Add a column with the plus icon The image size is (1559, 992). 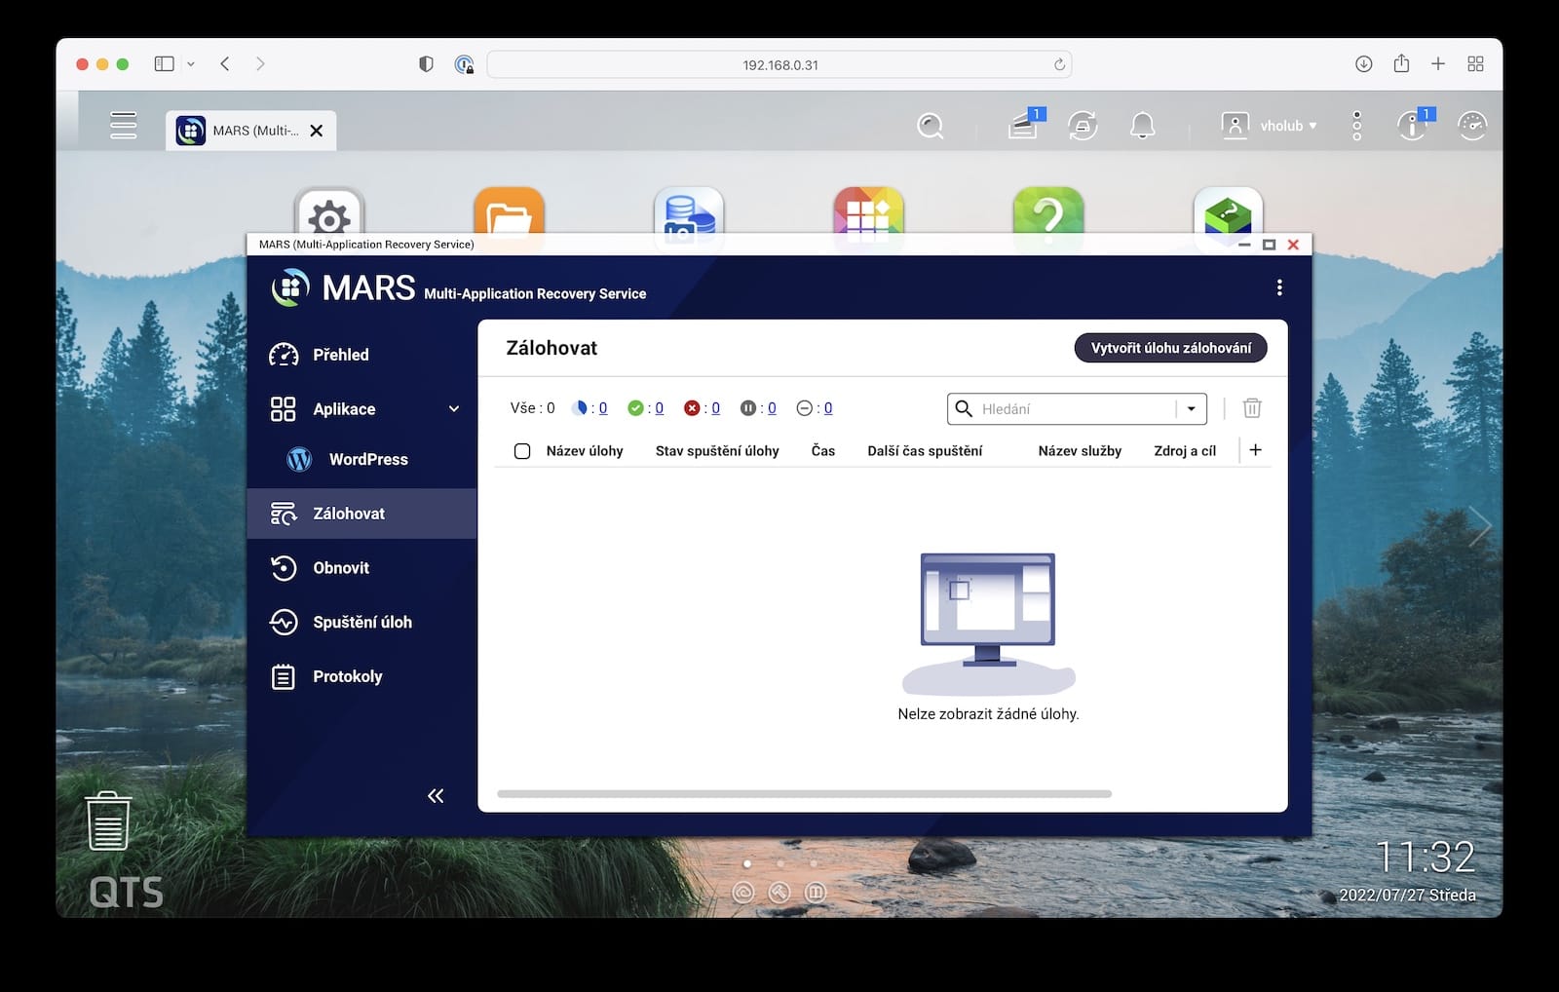tap(1255, 450)
